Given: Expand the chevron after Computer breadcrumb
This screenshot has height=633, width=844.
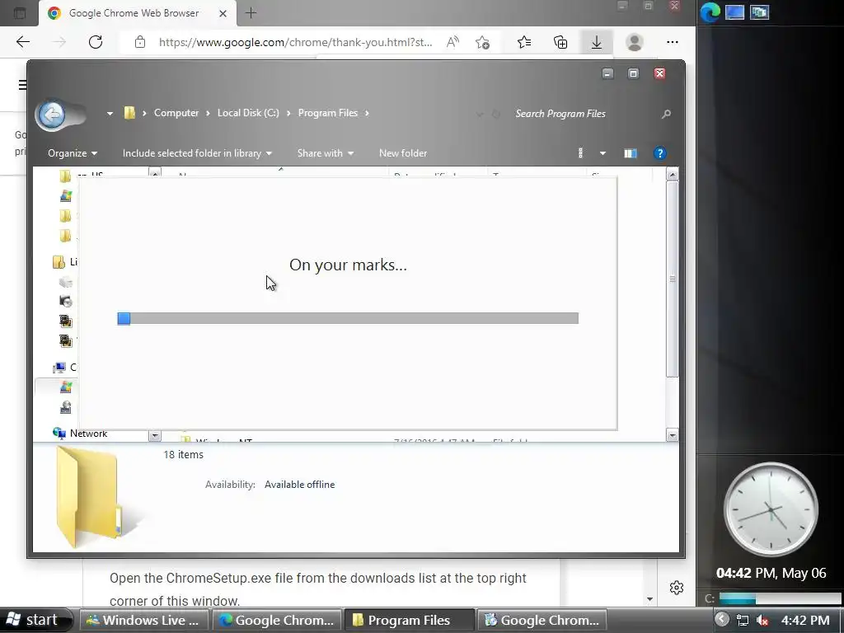Looking at the screenshot, I should (208, 113).
